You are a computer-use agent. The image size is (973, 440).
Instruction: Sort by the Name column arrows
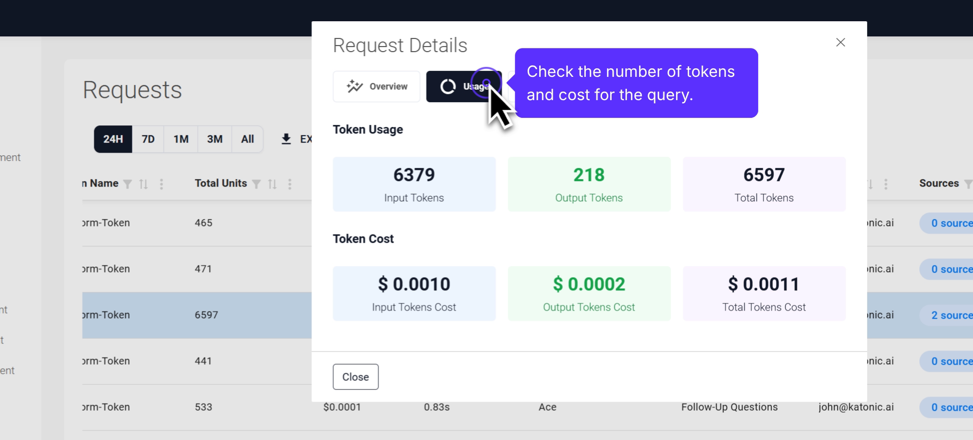pyautogui.click(x=144, y=184)
